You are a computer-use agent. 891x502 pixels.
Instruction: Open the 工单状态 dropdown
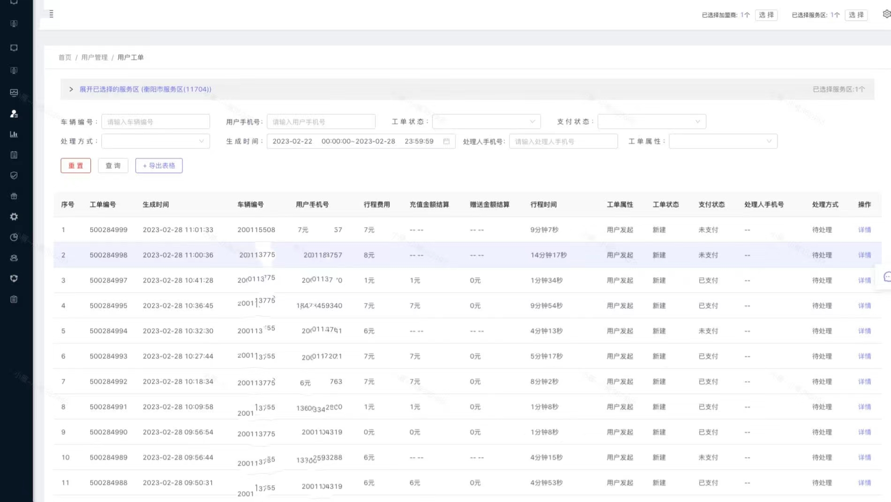coord(486,122)
